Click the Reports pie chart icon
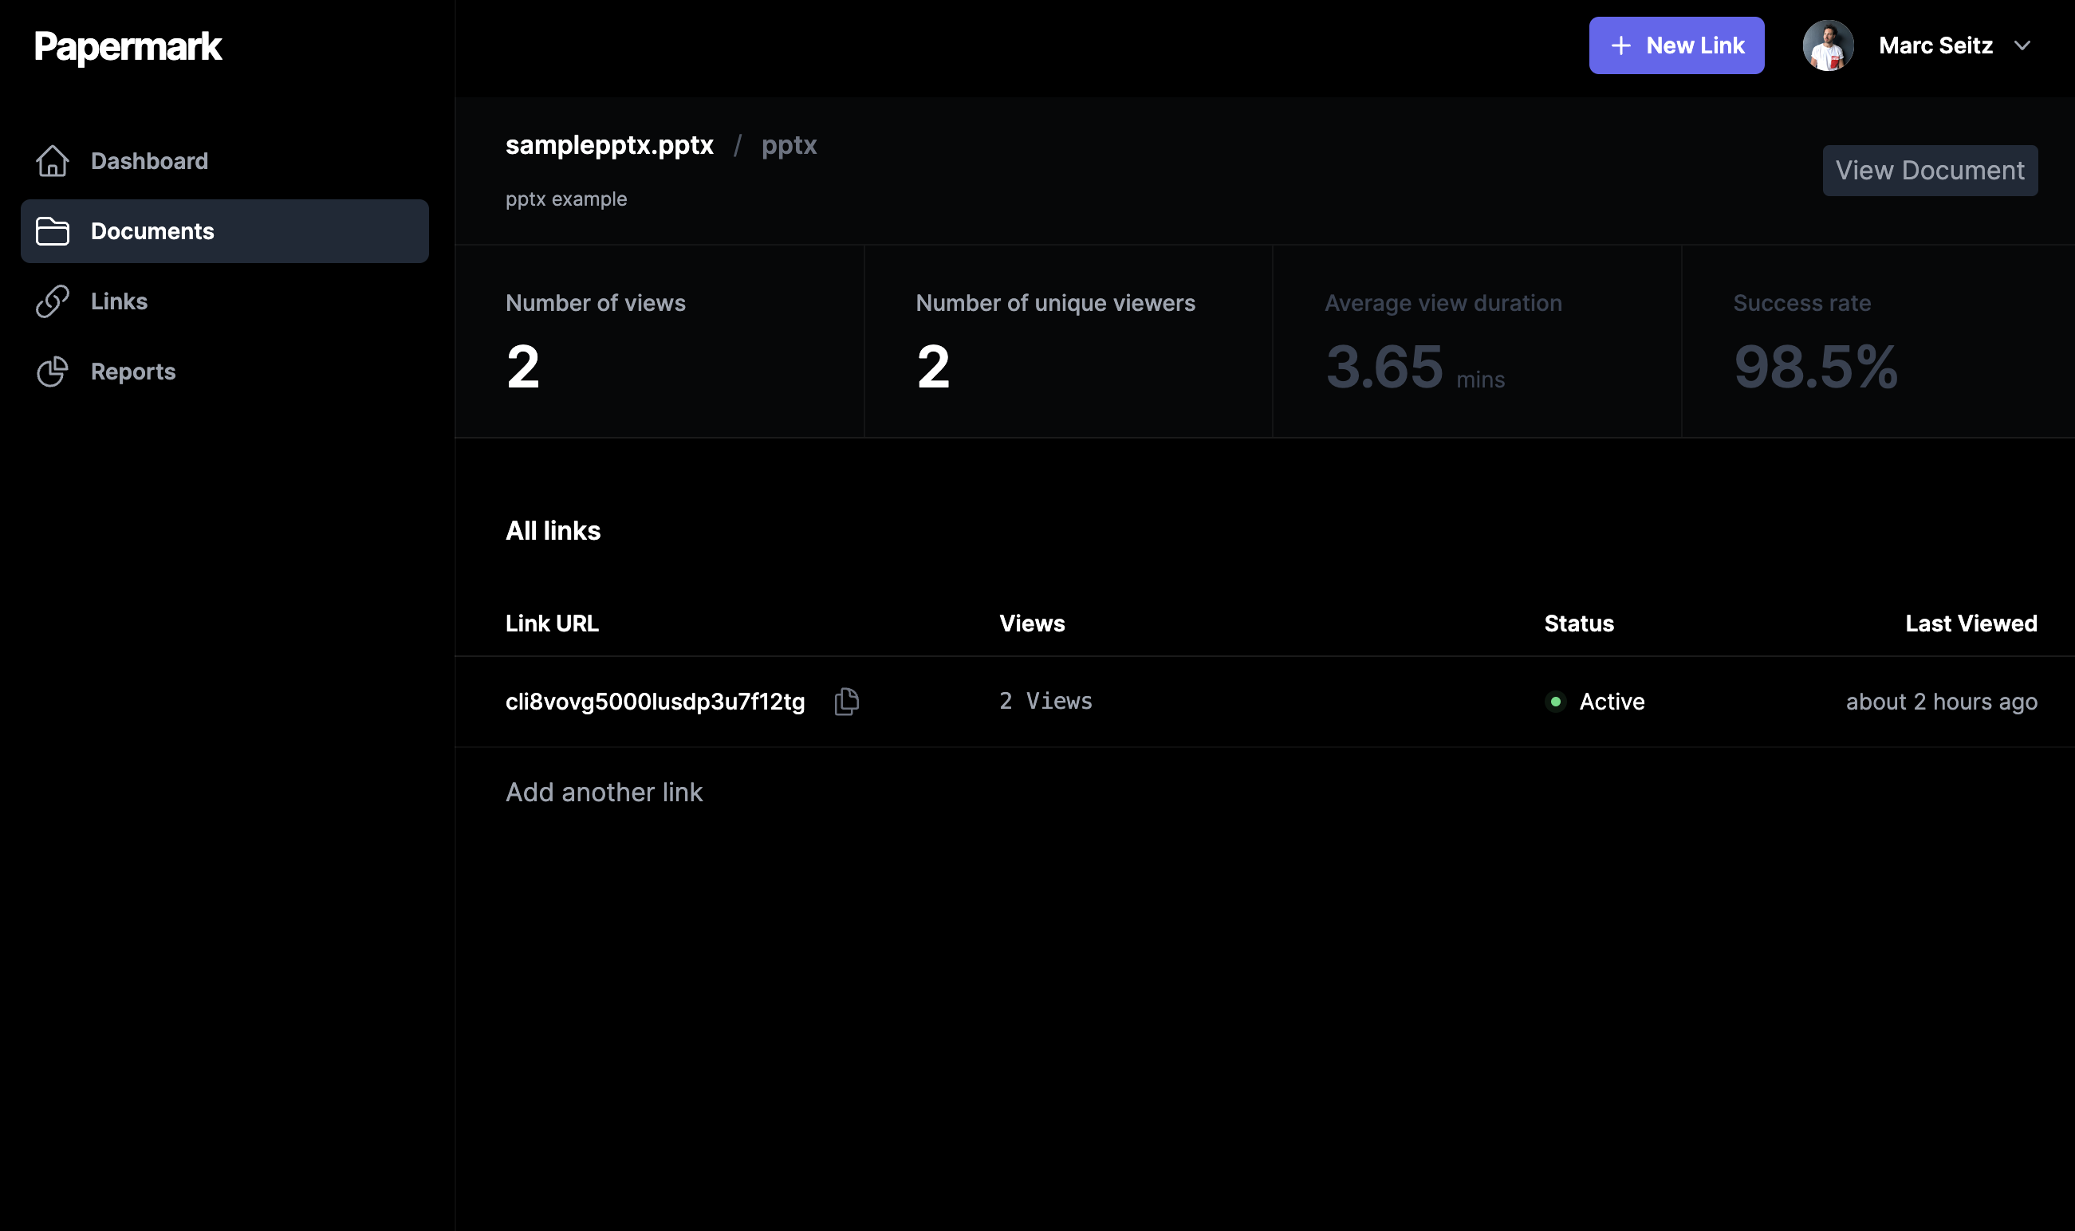2075x1231 pixels. (x=53, y=372)
